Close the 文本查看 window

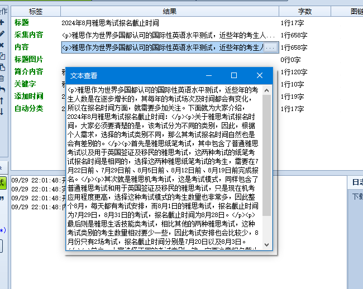[260, 76]
